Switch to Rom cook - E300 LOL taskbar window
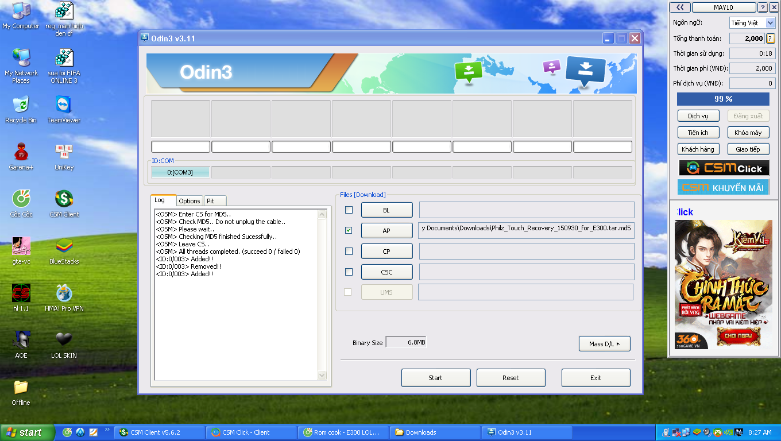 pos(343,432)
